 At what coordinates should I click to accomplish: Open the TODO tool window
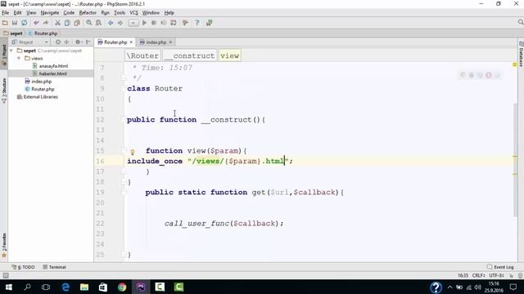pyautogui.click(x=24, y=267)
